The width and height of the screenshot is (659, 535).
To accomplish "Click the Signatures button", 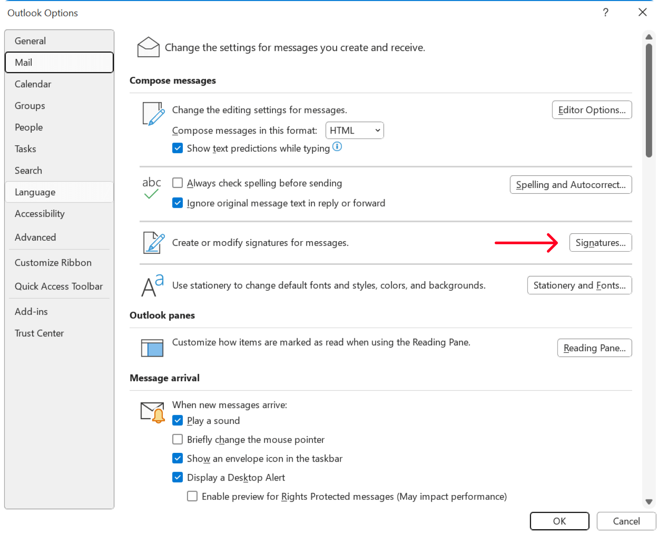I will pos(600,242).
